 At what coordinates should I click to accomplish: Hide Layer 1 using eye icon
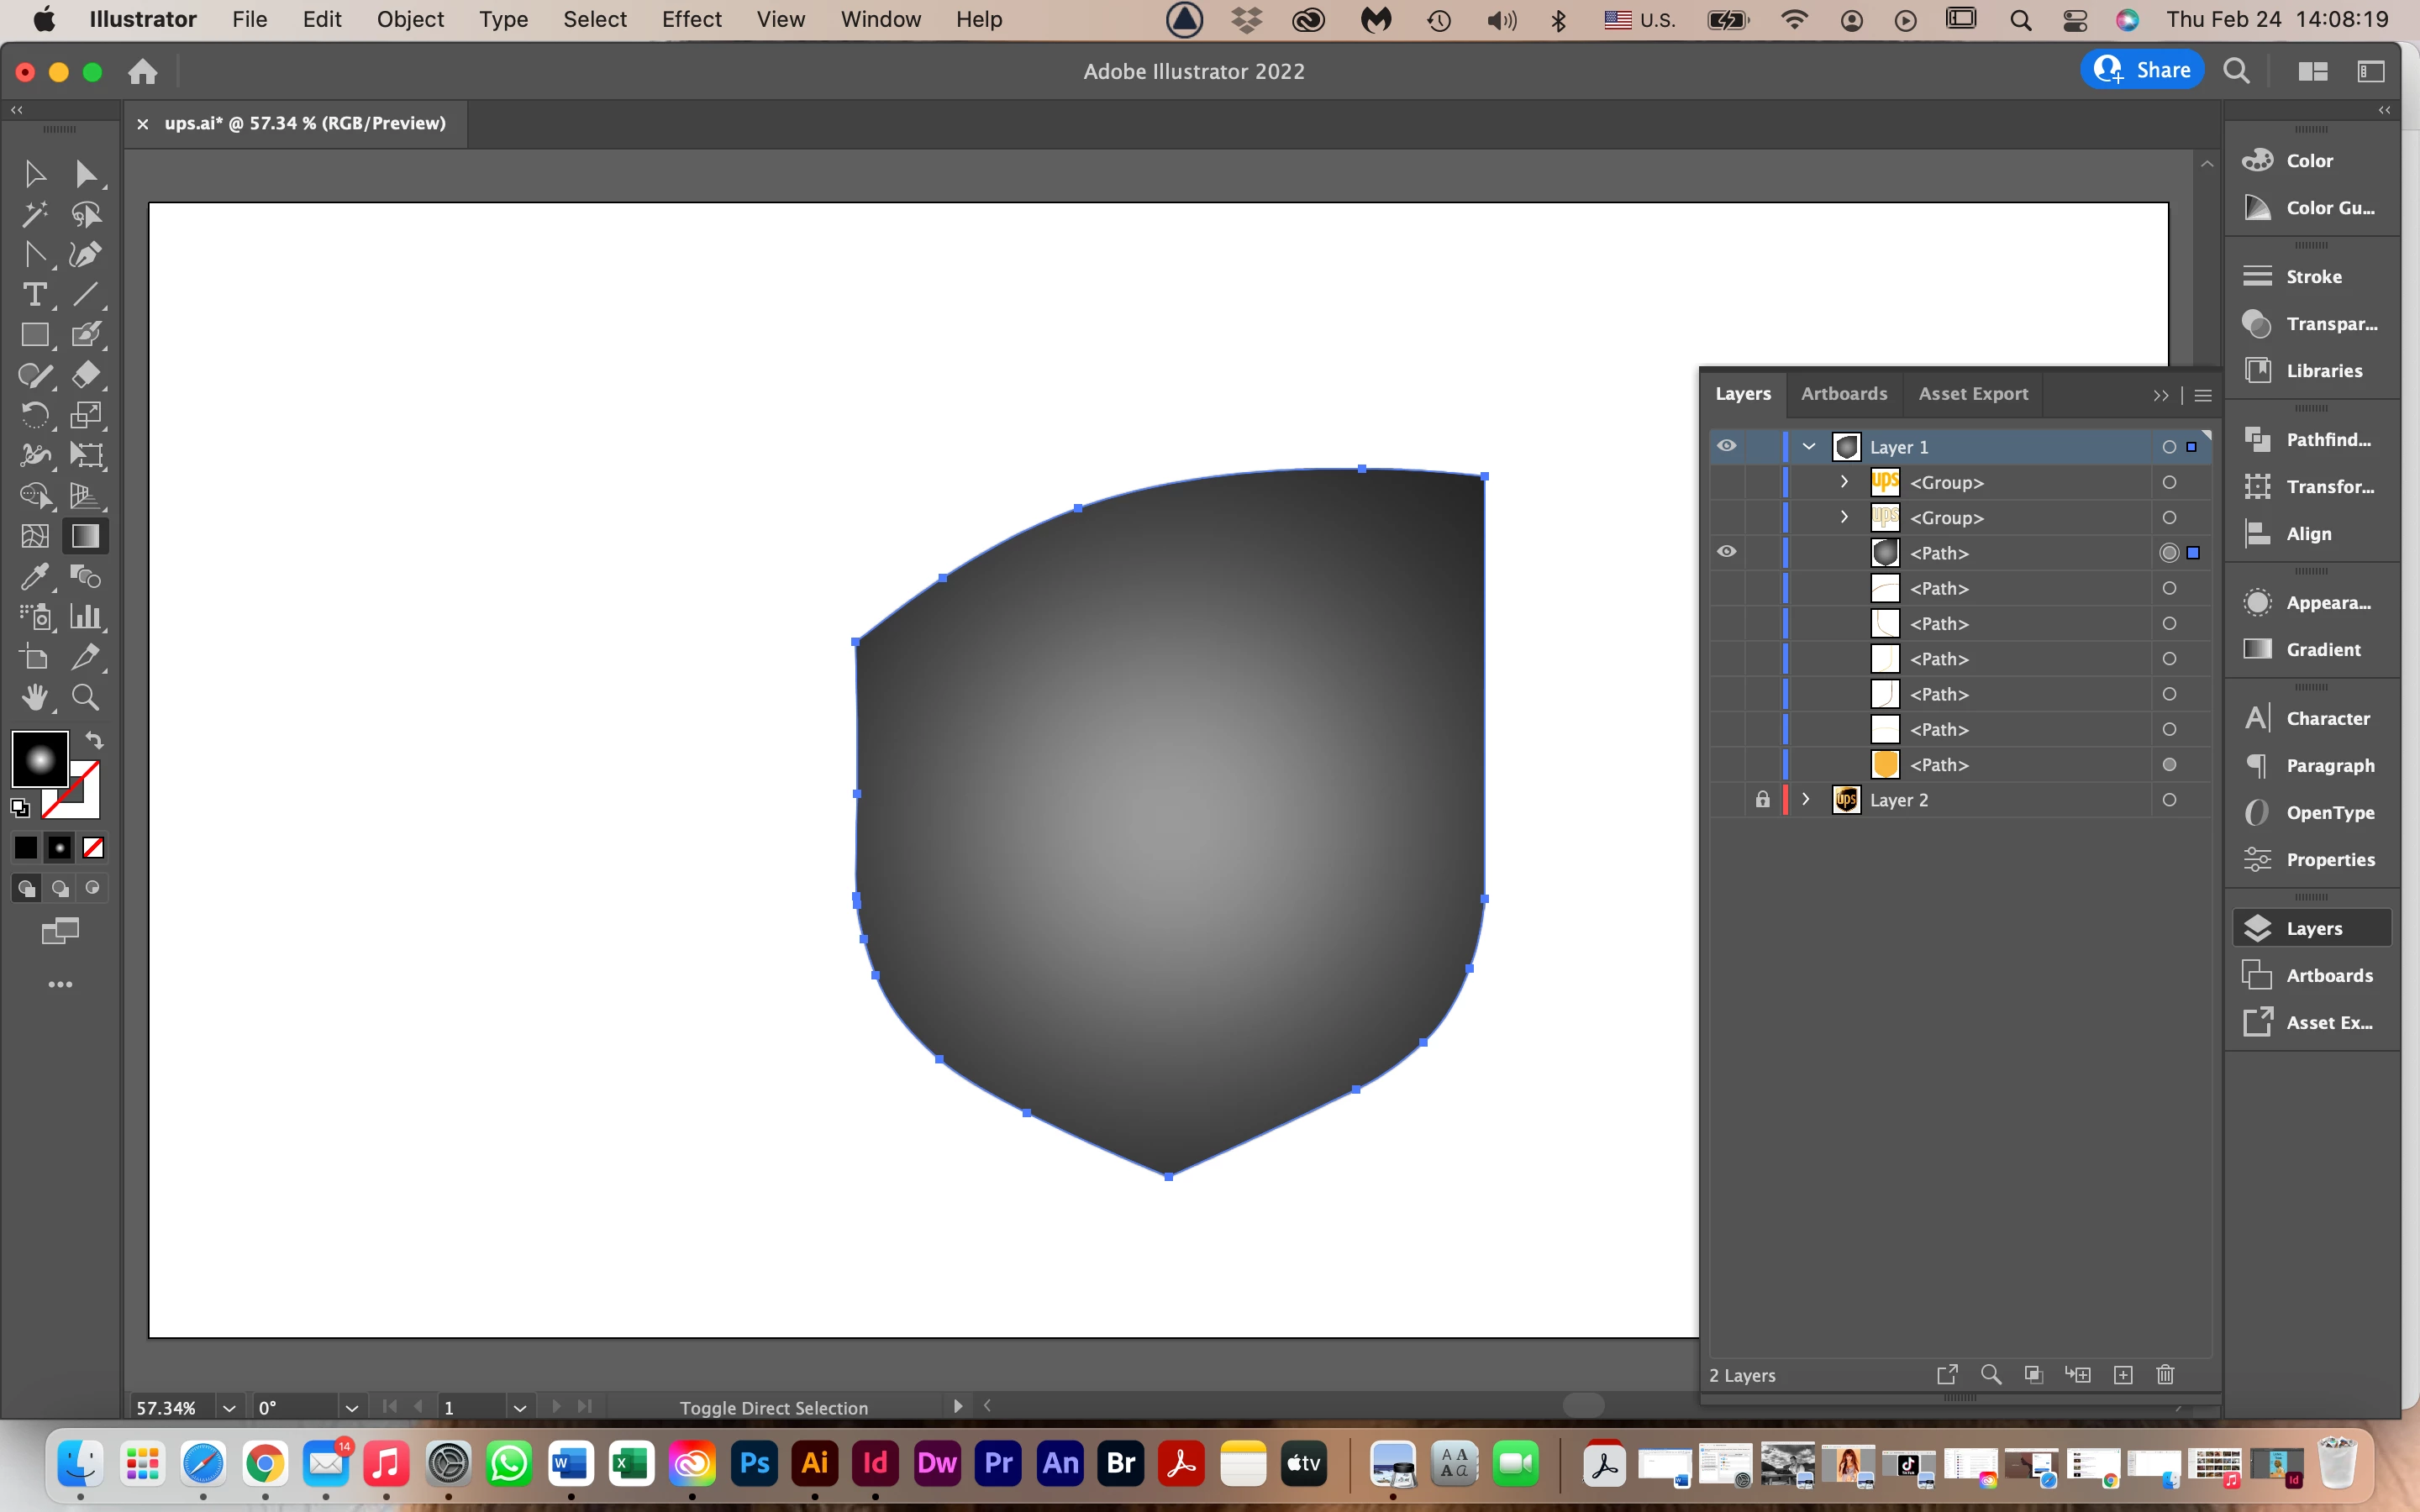point(1726,446)
